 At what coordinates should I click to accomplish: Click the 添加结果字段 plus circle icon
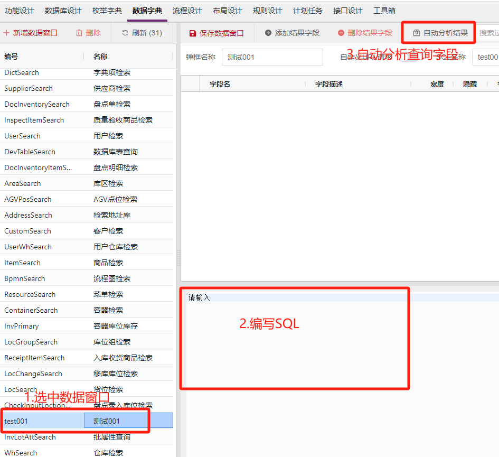(x=268, y=33)
